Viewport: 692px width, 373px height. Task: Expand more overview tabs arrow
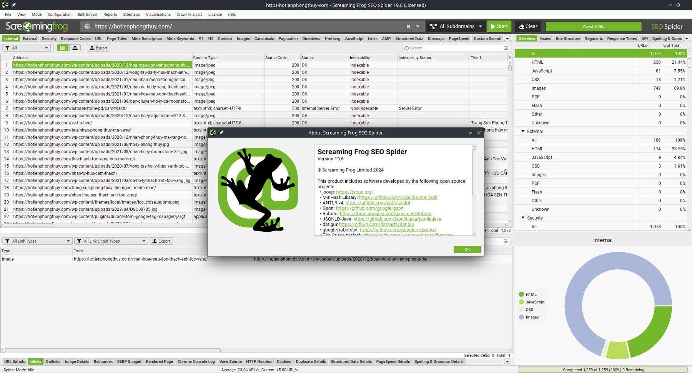(687, 38)
